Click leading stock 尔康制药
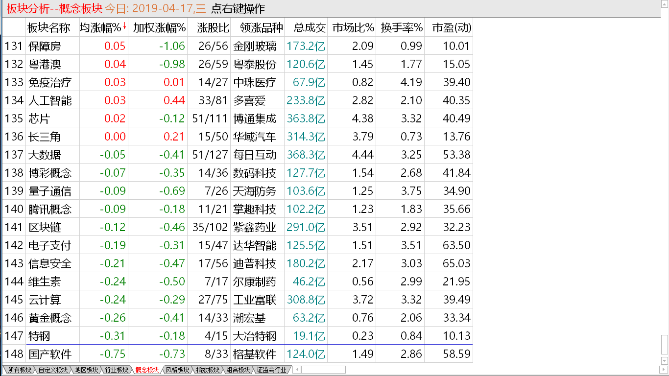This screenshot has height=376, width=669. point(255,282)
